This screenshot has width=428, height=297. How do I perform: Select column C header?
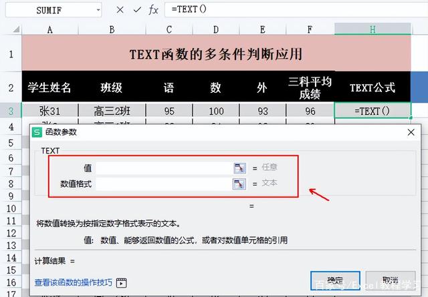(x=169, y=29)
